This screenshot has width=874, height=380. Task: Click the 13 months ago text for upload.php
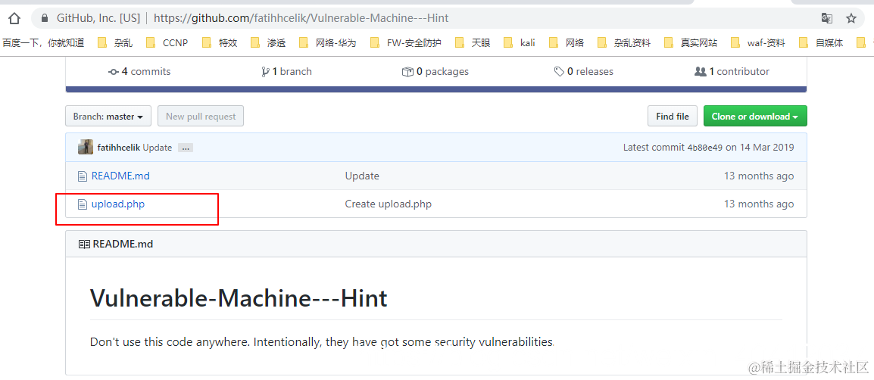point(759,204)
